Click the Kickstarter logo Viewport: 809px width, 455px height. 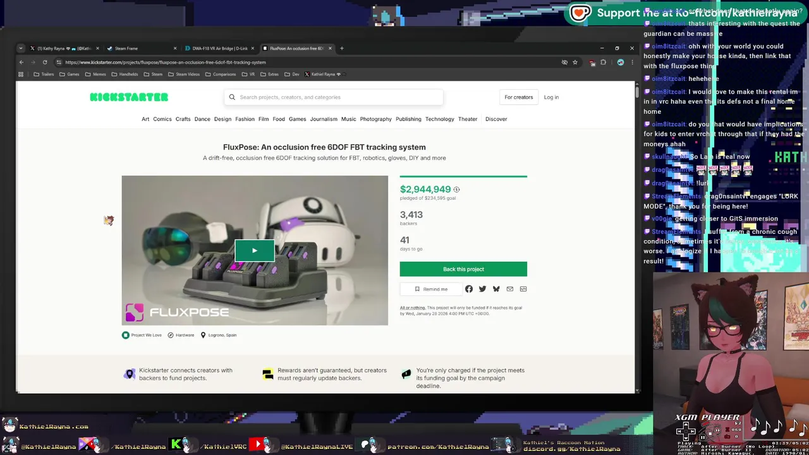click(129, 97)
